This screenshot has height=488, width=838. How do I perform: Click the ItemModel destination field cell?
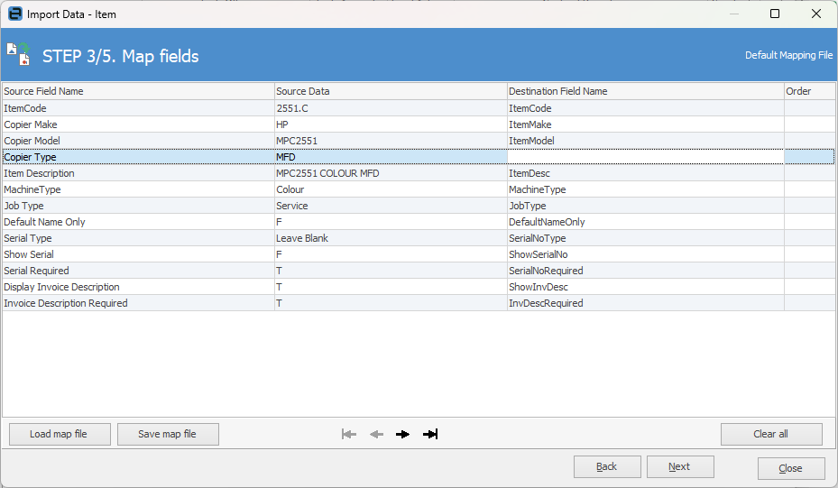[x=646, y=141]
